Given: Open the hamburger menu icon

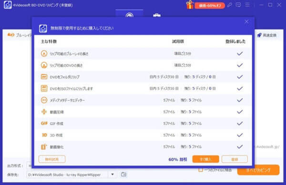Looking at the screenshot, I should pyautogui.click(x=247, y=5).
